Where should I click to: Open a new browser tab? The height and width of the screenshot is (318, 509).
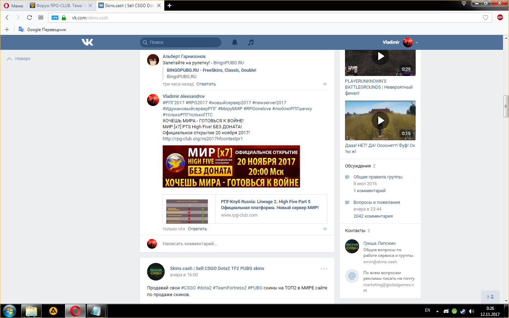point(170,6)
